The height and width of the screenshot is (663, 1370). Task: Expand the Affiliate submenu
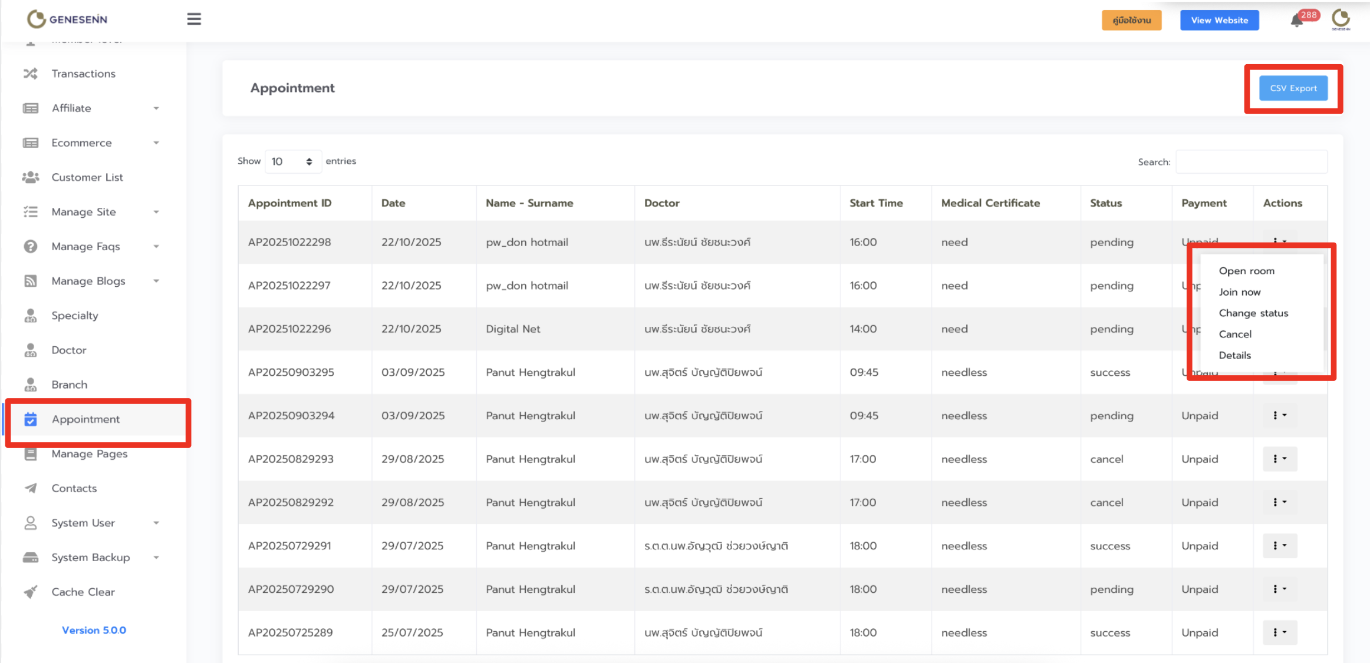[x=156, y=108]
